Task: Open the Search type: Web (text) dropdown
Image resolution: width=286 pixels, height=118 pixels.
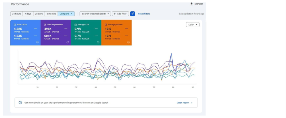Action: coord(95,14)
